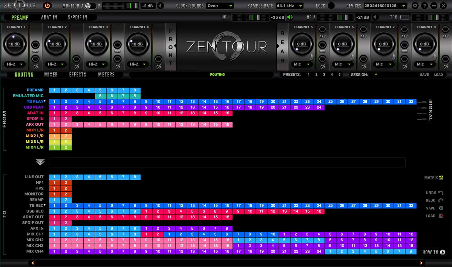Open Channel 8 Mic input type dropdown

click(424, 64)
